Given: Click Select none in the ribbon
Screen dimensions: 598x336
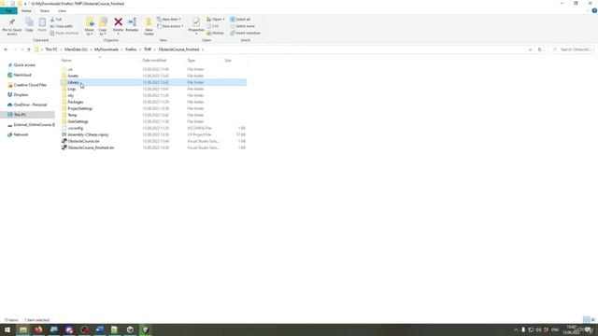Looking at the screenshot, I should pos(243,26).
